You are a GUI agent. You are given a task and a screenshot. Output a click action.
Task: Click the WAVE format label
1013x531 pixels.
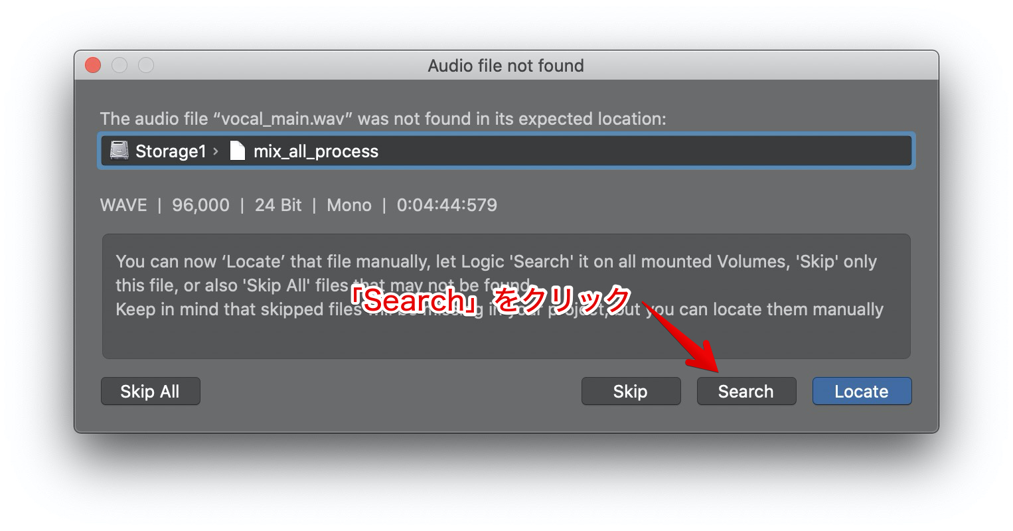[123, 205]
